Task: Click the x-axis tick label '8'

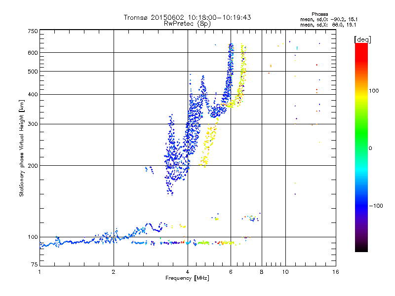Action: pyautogui.click(x=262, y=272)
